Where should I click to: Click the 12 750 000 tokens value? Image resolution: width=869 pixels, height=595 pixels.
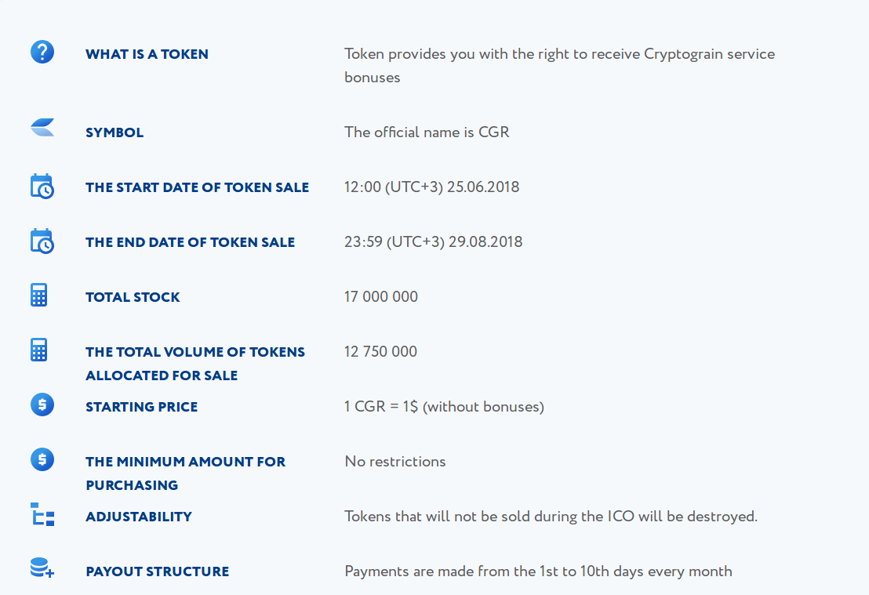pyautogui.click(x=380, y=351)
